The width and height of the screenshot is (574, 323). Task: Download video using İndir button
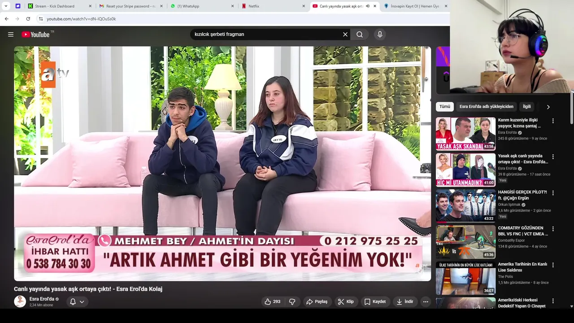tap(404, 302)
